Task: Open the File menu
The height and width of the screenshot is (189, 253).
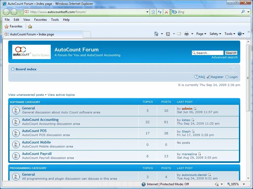Action: (x=7, y=19)
